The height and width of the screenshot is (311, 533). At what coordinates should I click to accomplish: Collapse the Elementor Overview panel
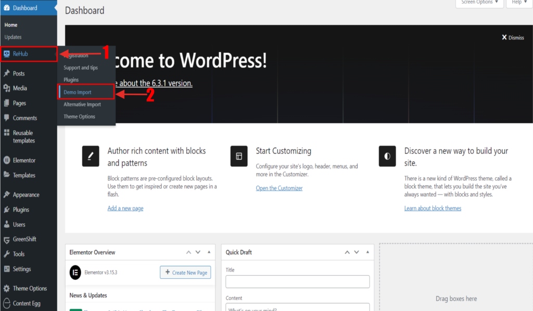(x=209, y=252)
